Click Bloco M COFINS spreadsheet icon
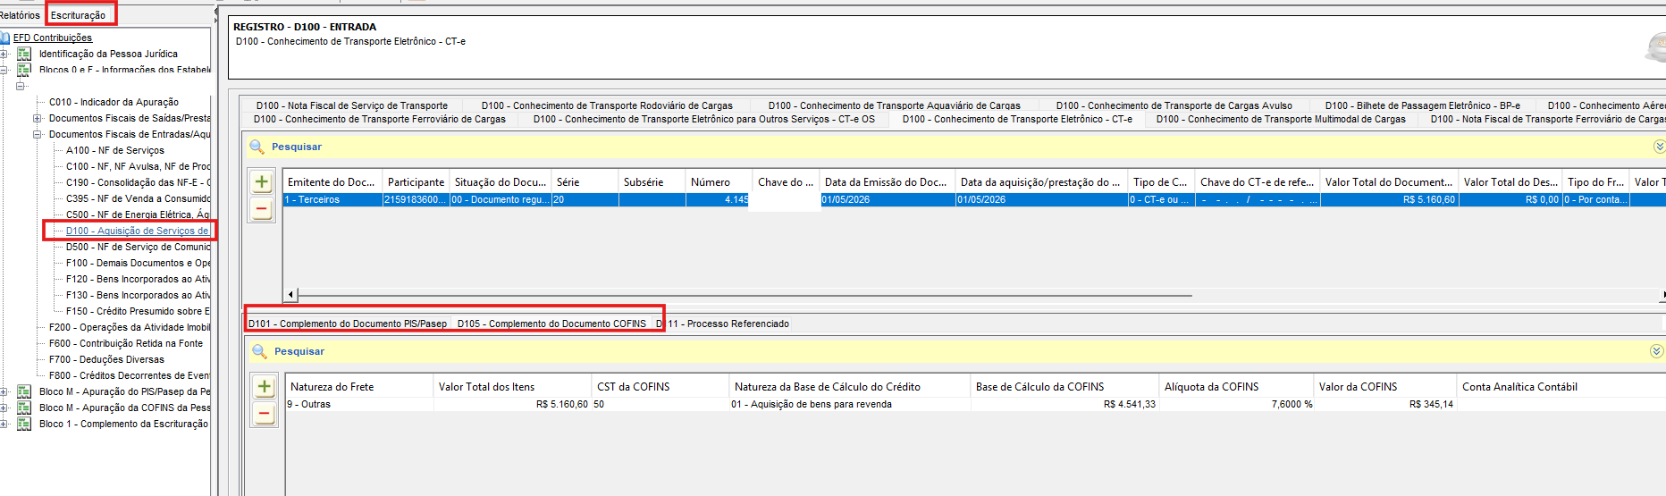This screenshot has width=1666, height=496. click(24, 408)
